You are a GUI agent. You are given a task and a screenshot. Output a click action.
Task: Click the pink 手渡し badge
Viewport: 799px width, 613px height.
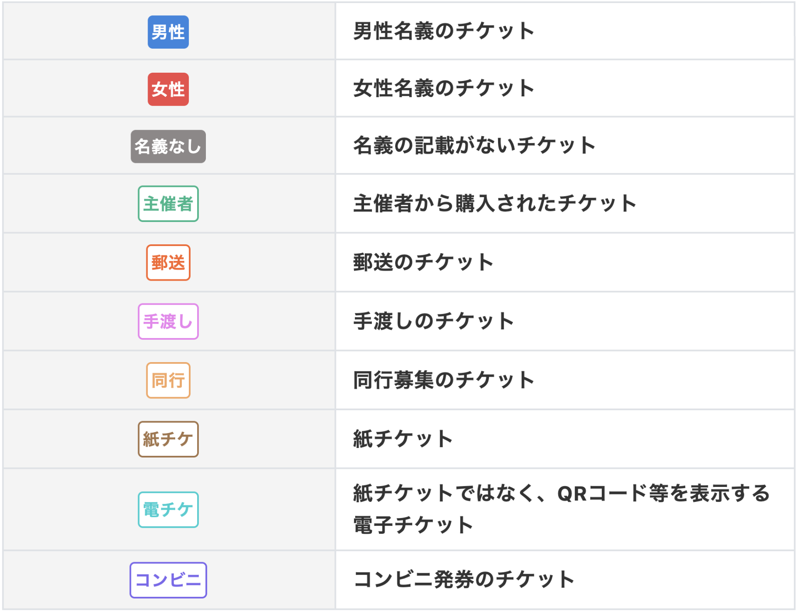[168, 321]
